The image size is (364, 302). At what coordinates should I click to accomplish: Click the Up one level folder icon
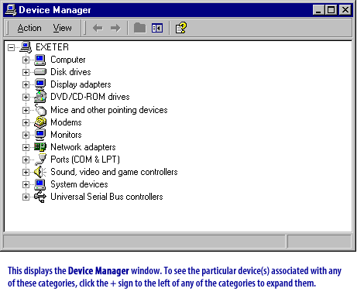tap(139, 28)
